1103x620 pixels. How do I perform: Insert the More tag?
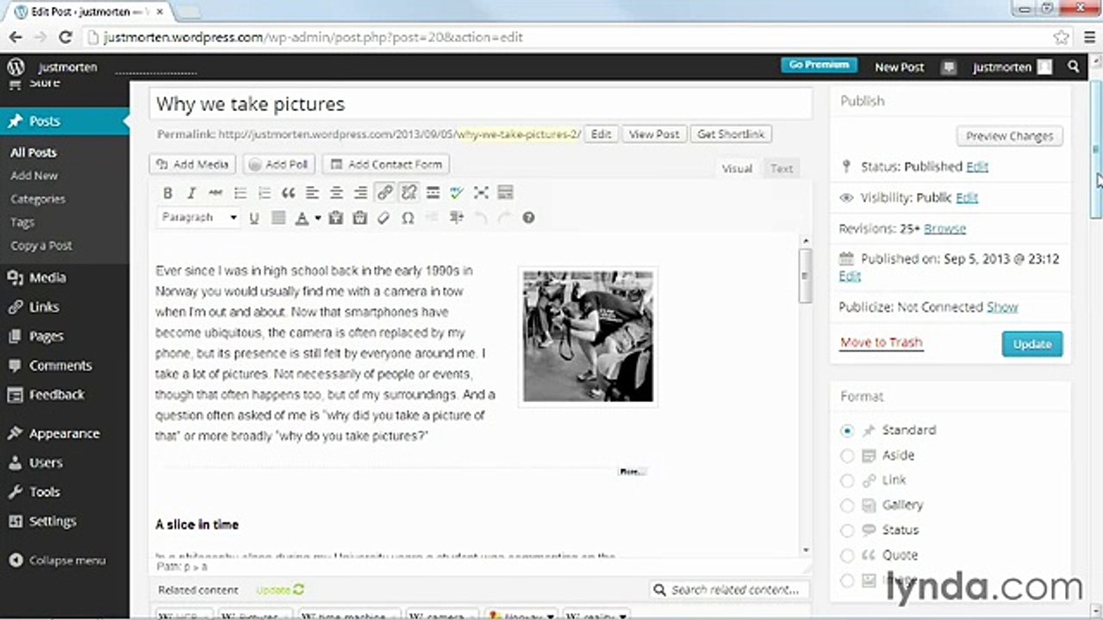(433, 193)
